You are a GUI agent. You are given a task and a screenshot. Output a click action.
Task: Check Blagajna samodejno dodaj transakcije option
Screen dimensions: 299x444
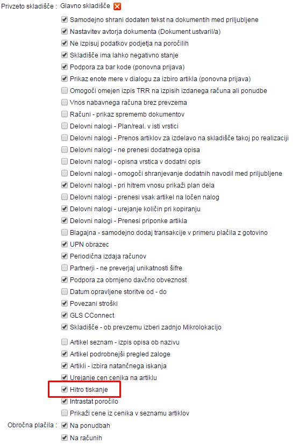point(65,232)
